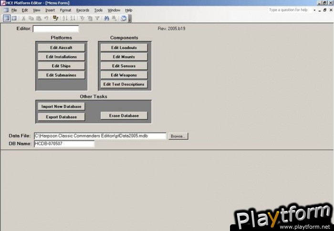
Task: Open the Edit menu
Action: 25,10
